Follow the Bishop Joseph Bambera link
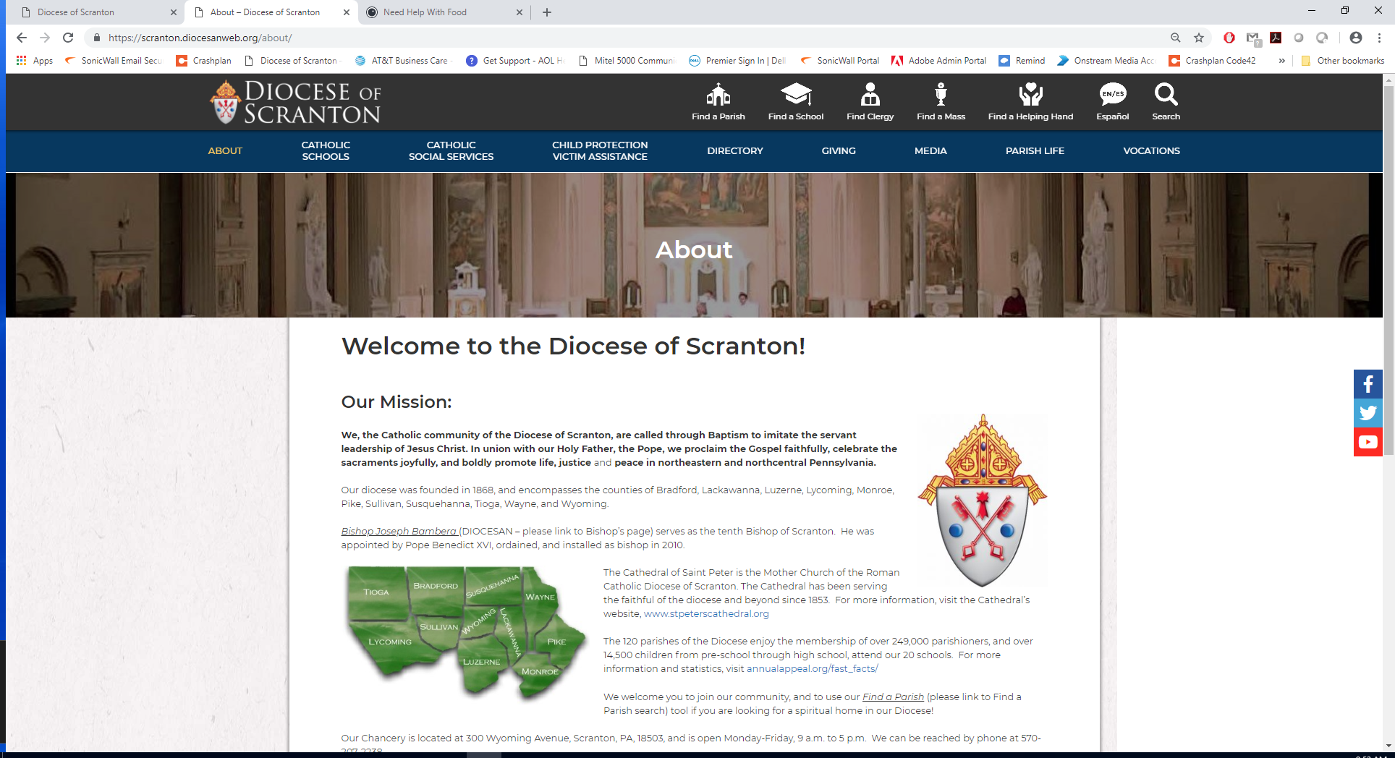Image resolution: width=1395 pixels, height=758 pixels. (399, 531)
